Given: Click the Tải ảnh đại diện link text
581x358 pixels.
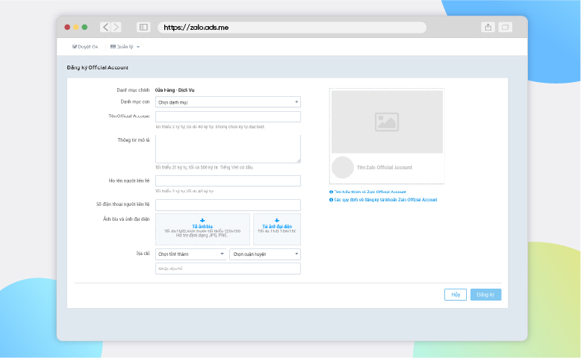Looking at the screenshot, I should point(277,227).
